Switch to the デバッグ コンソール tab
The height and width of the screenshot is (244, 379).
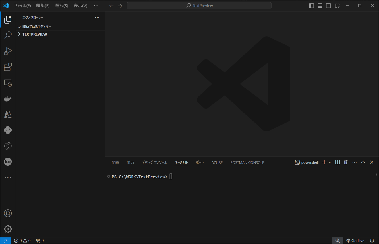coord(154,162)
